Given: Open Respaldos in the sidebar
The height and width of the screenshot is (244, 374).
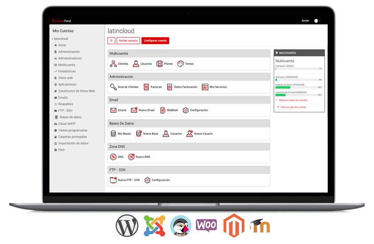Looking at the screenshot, I should pyautogui.click(x=65, y=104).
